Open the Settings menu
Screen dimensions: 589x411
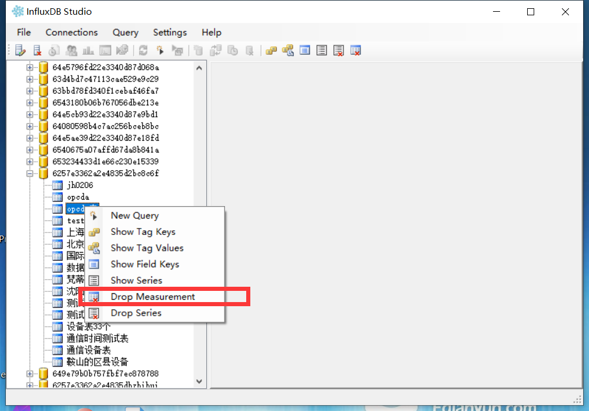point(170,32)
